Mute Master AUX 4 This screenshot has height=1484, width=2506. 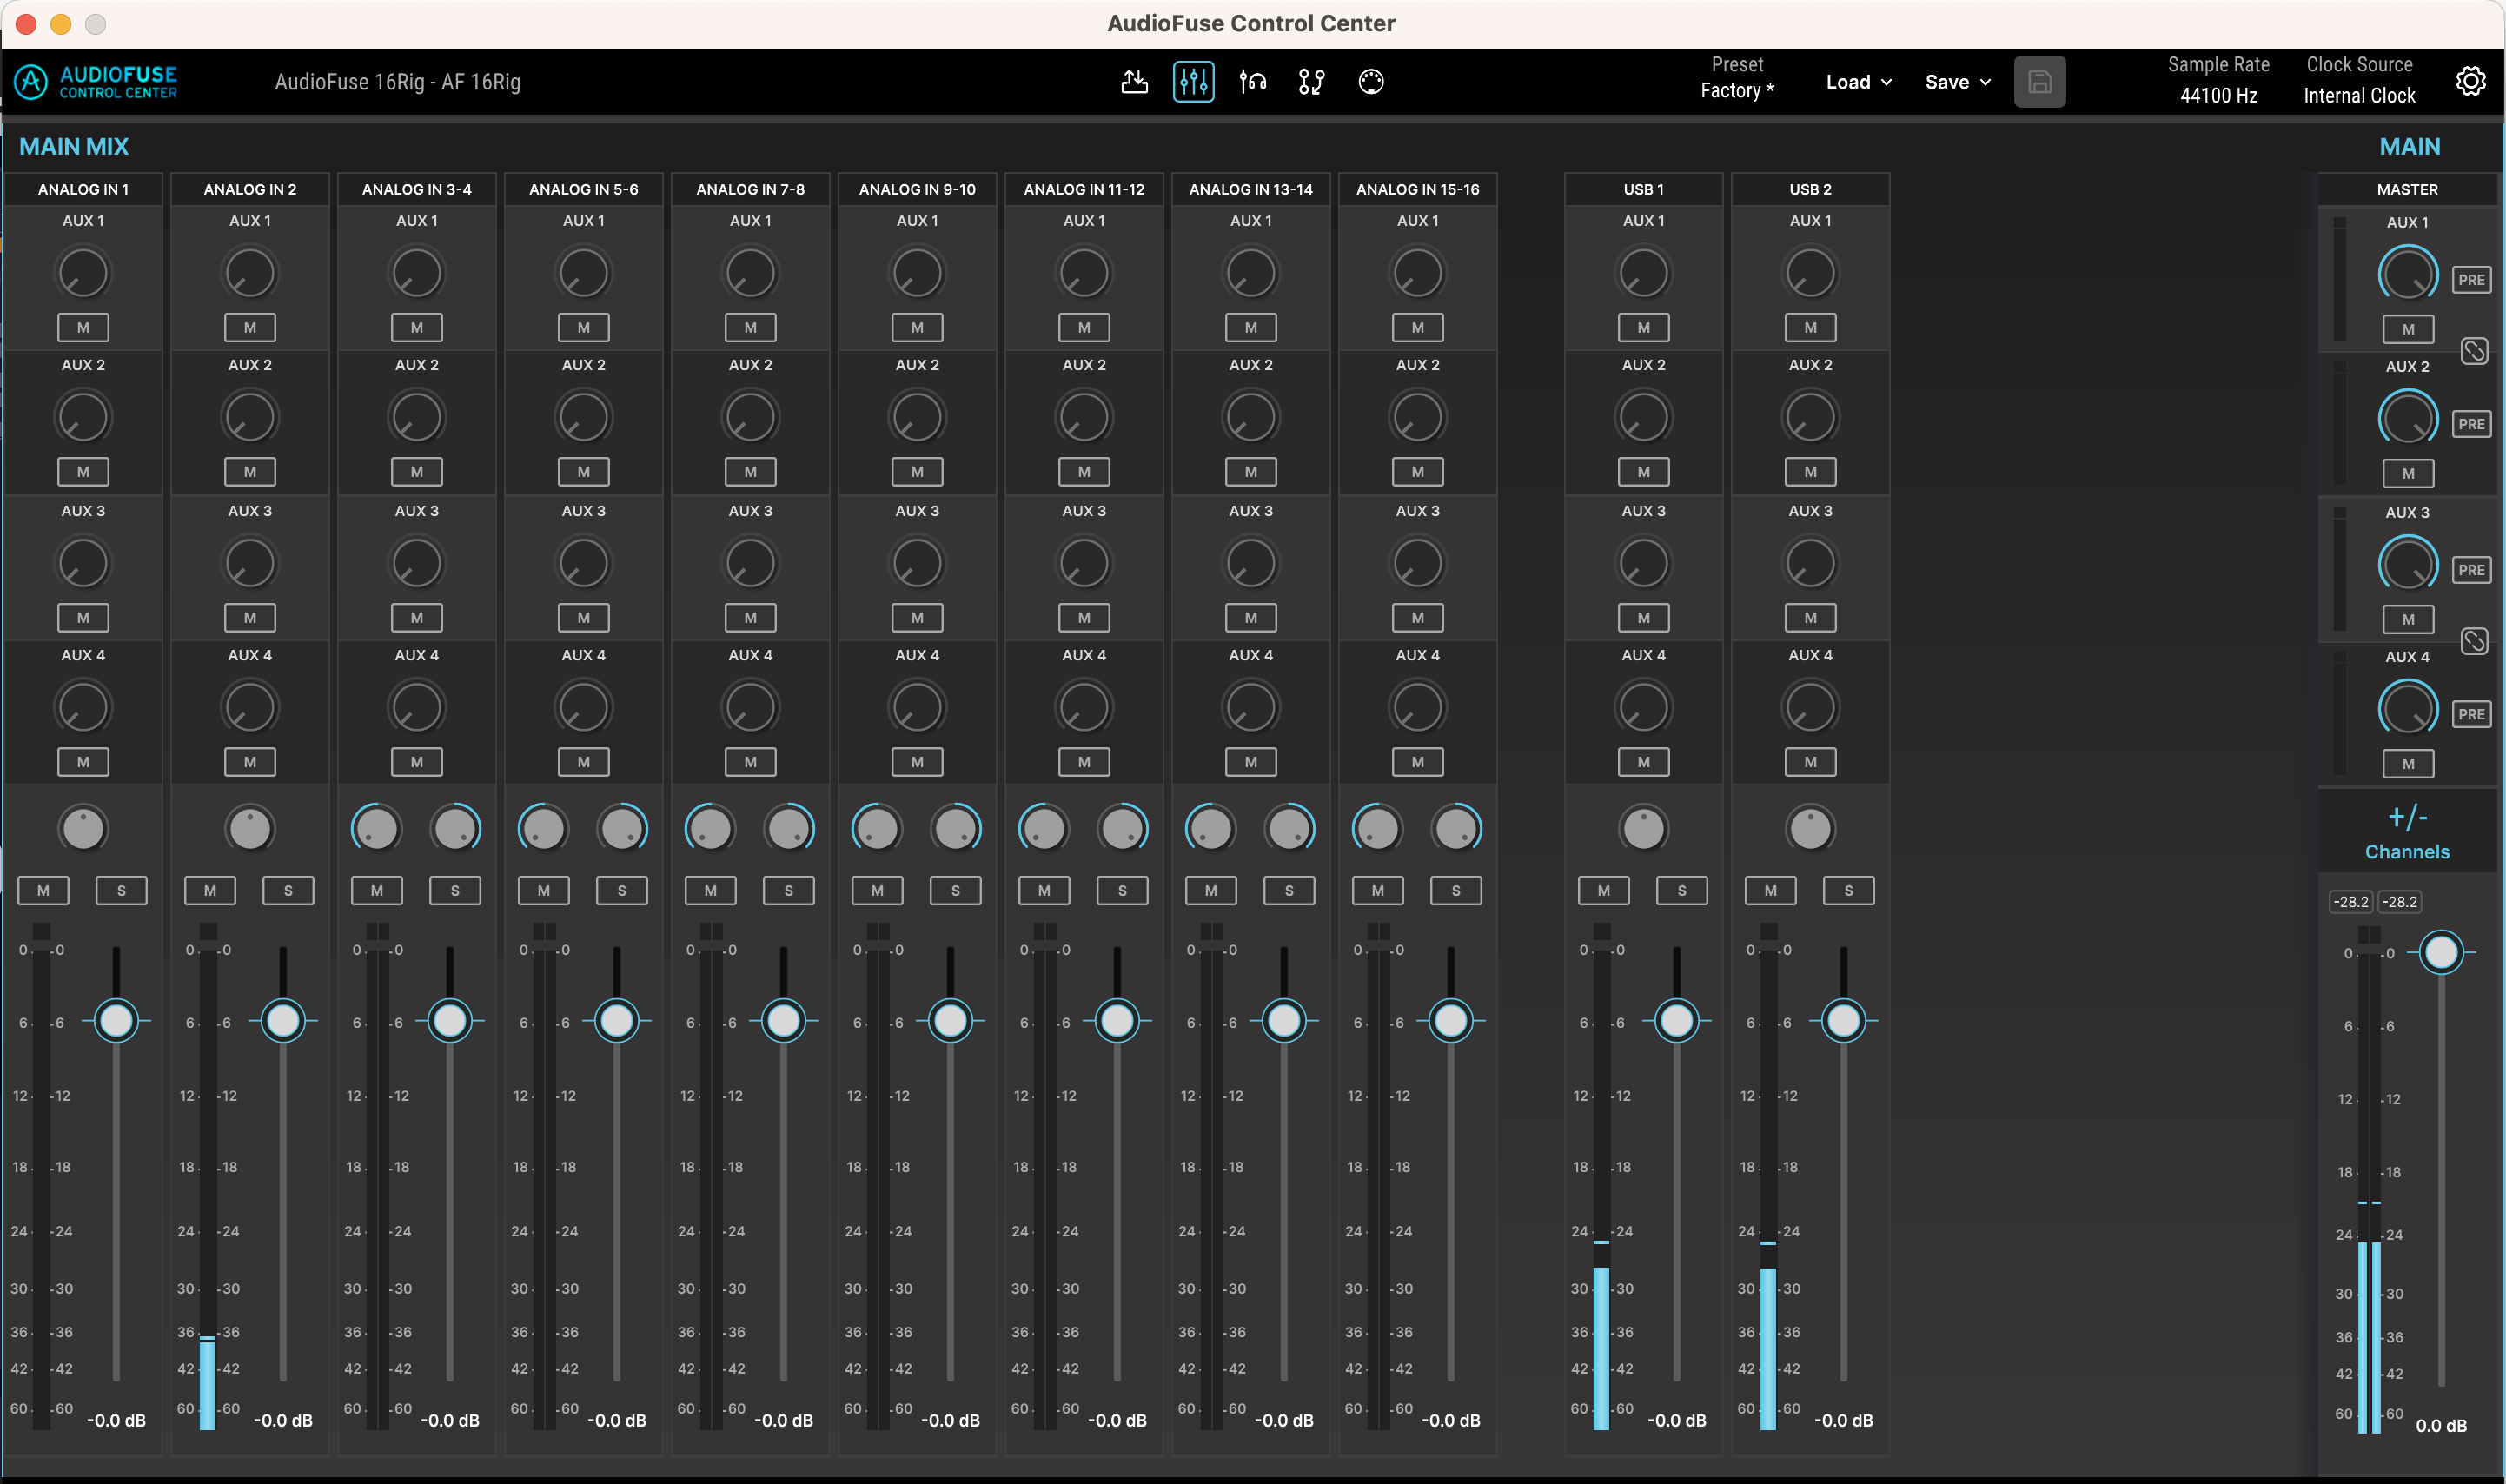pyautogui.click(x=2407, y=764)
